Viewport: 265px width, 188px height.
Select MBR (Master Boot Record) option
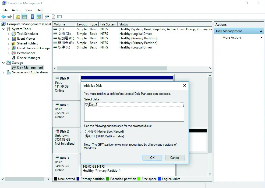(x=87, y=131)
